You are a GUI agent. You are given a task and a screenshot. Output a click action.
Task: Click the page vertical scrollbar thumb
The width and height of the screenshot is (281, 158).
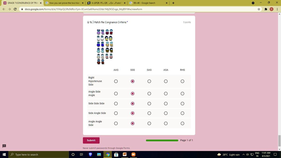(x=279, y=141)
